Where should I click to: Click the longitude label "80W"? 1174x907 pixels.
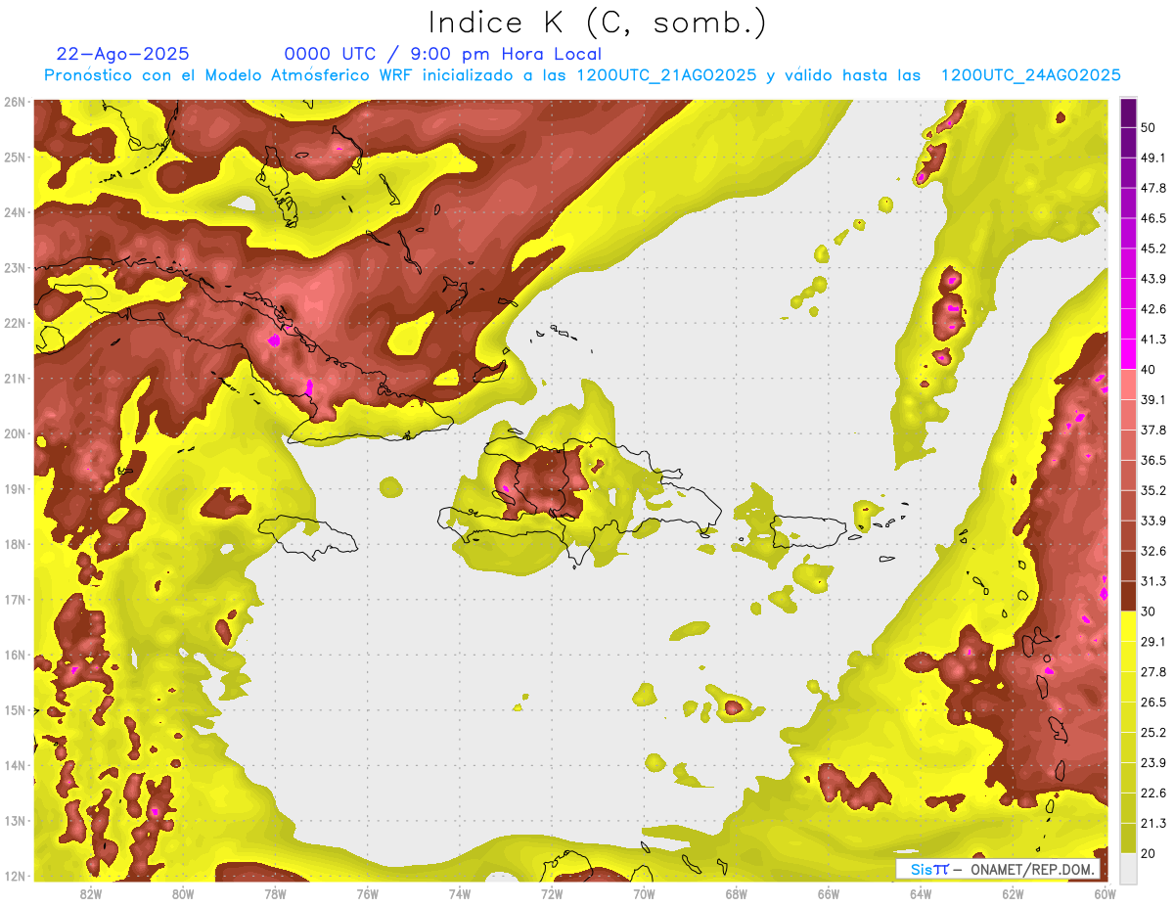(183, 893)
